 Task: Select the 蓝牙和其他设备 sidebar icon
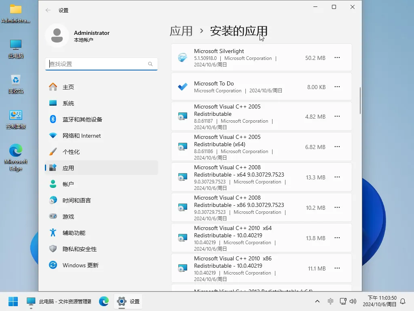point(53,119)
